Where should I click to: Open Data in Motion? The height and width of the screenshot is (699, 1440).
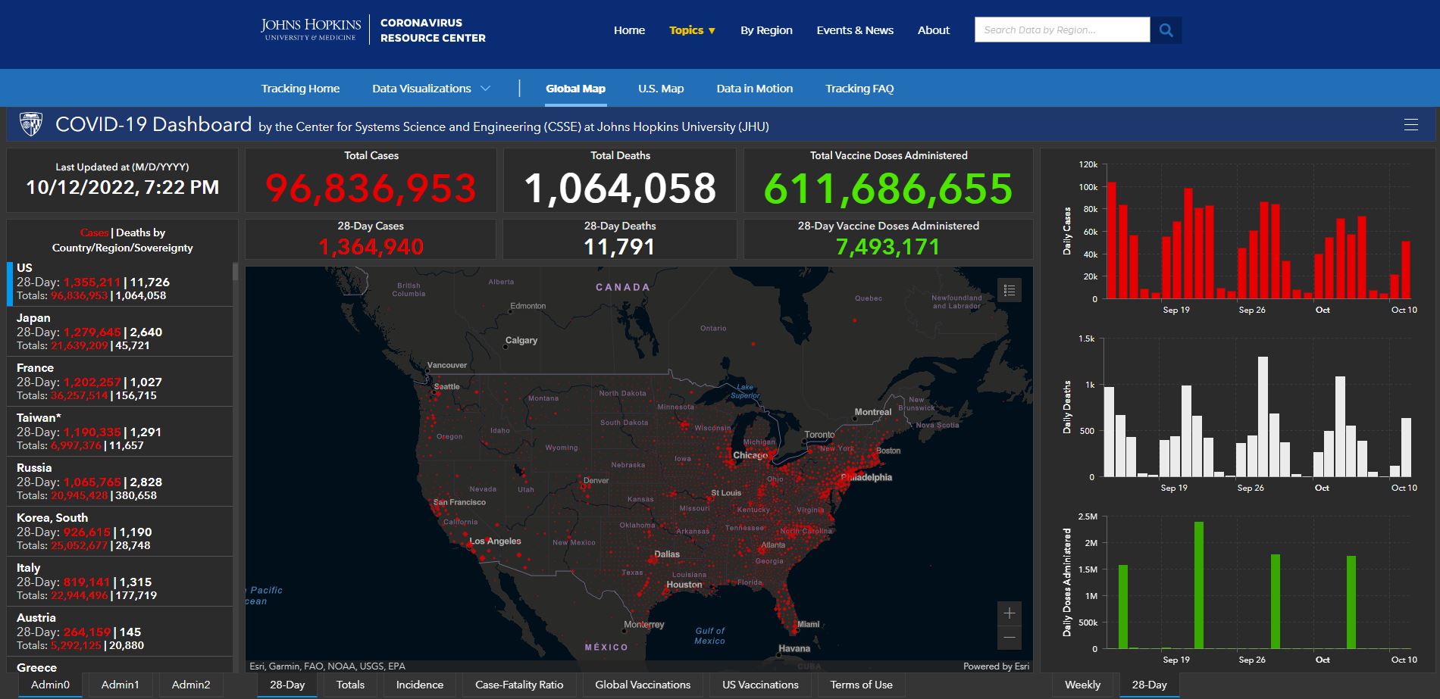click(755, 89)
